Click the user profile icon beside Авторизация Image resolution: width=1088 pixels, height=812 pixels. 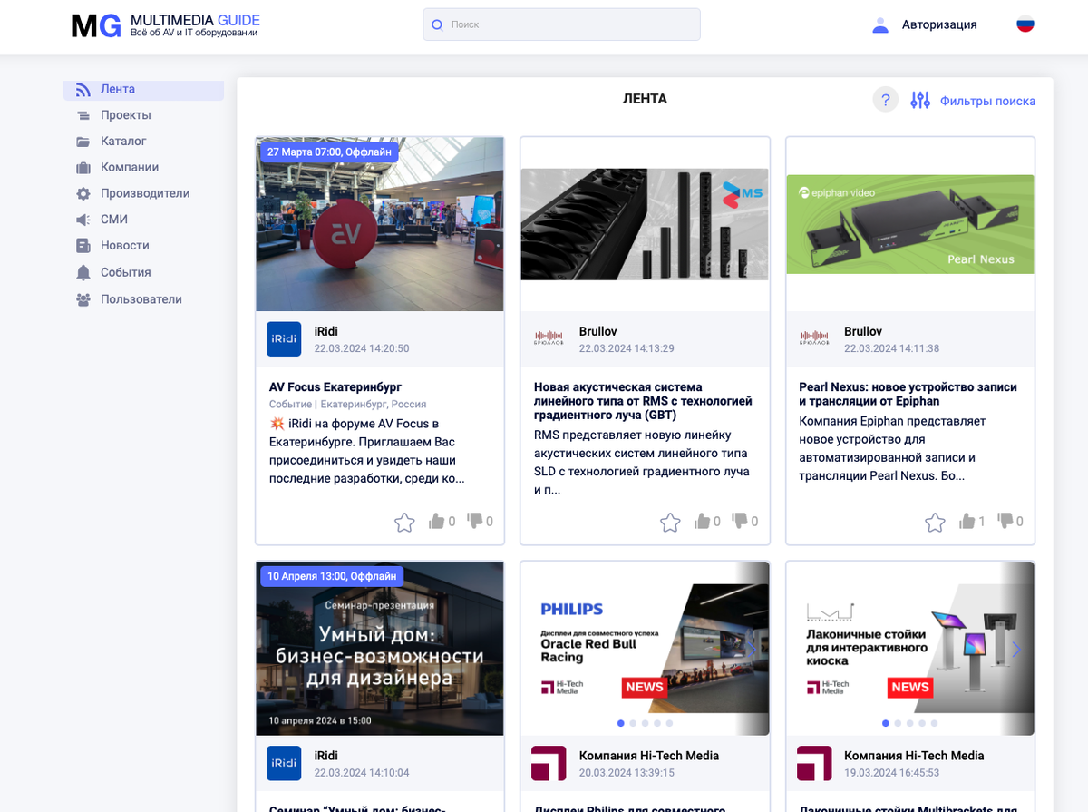(879, 25)
